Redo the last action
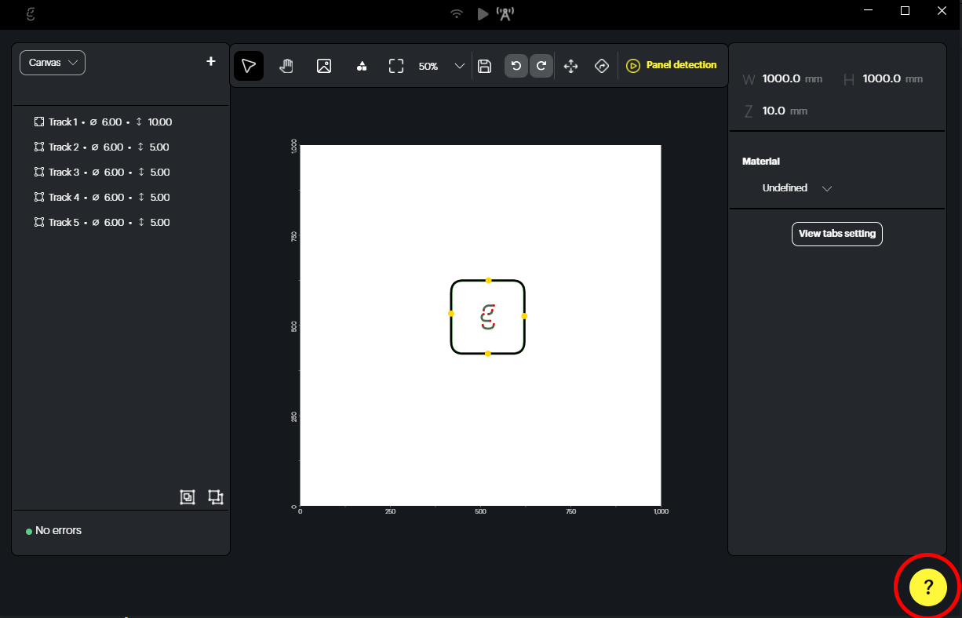 coord(541,66)
